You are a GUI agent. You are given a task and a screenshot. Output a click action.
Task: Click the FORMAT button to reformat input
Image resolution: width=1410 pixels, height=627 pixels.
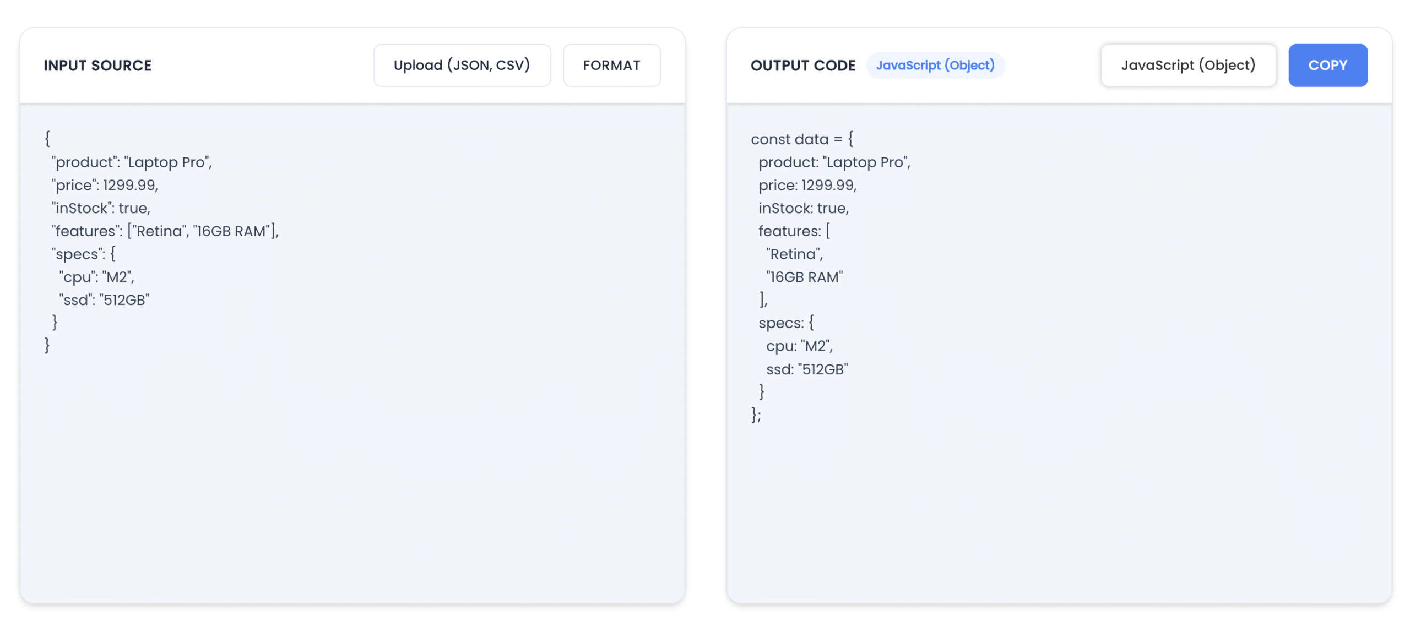tap(611, 65)
